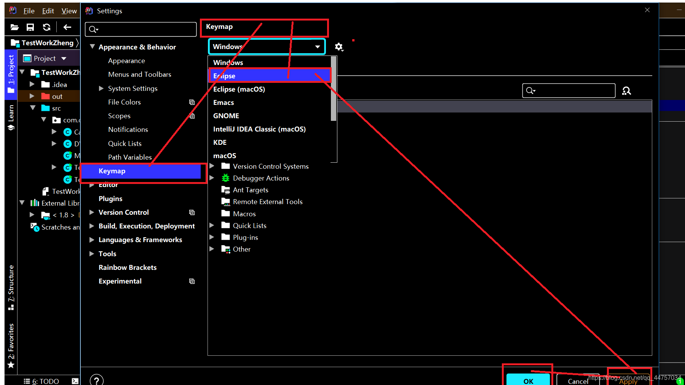Image resolution: width=685 pixels, height=385 pixels.
Task: Open the keymap gear settings icon
Action: coord(339,47)
